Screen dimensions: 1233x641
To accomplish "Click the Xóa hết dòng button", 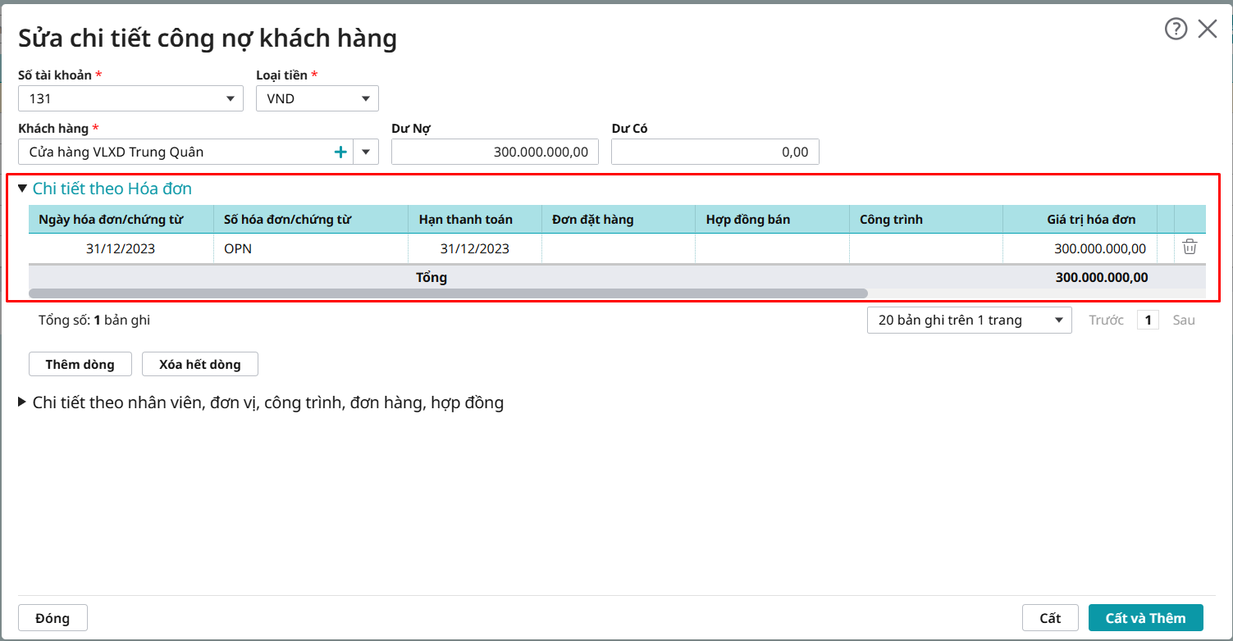I will click(200, 364).
